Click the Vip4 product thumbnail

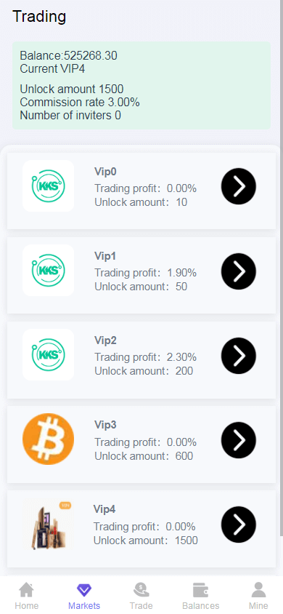tap(49, 524)
